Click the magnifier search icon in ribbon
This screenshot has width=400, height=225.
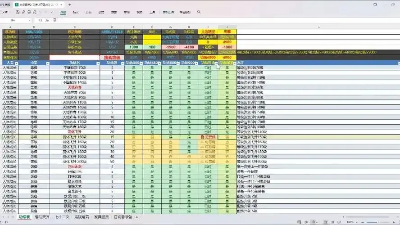(x=199, y=12)
